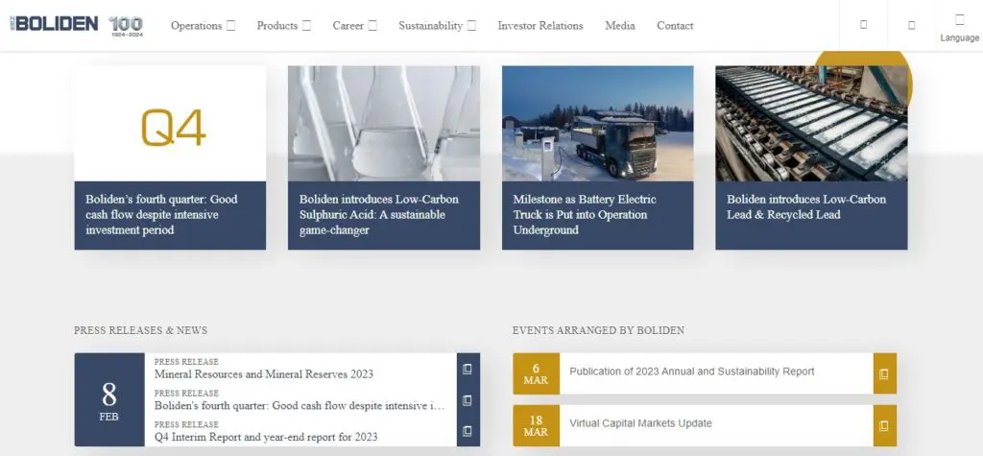Go to Investor Relations page

tap(540, 26)
